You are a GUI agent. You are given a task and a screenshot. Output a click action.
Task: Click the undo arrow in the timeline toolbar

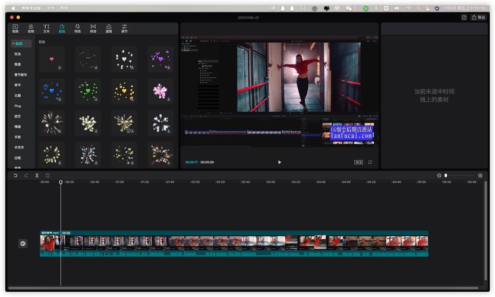pyautogui.click(x=15, y=175)
